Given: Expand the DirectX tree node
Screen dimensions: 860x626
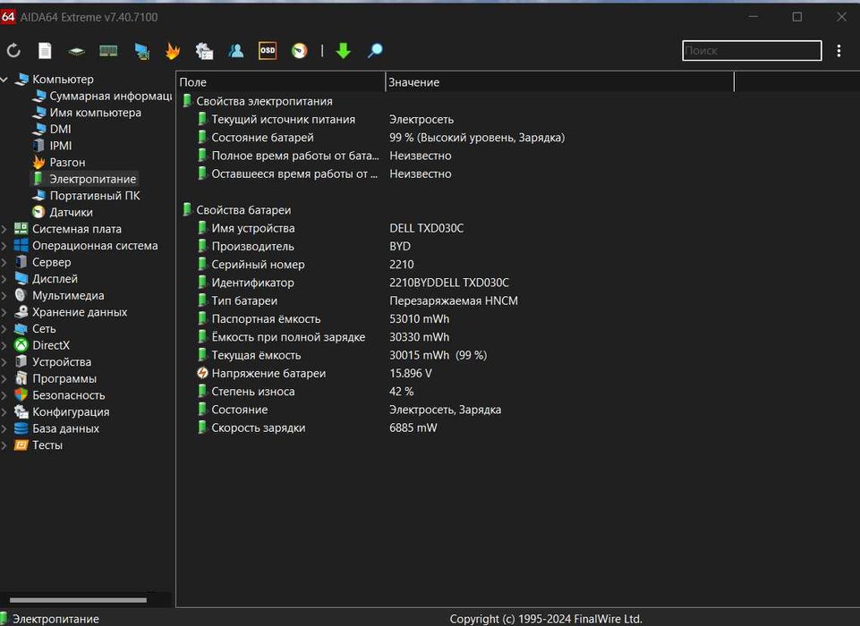Looking at the screenshot, I should (4, 345).
